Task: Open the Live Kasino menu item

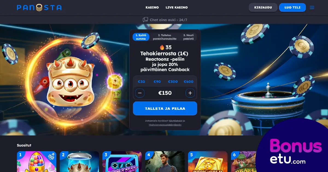Action: click(x=177, y=7)
